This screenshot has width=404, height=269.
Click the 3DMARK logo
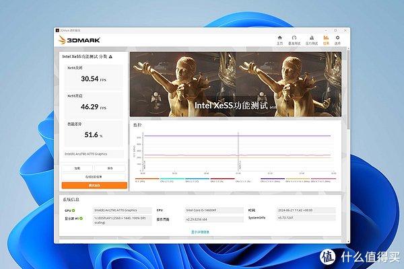pyautogui.click(x=79, y=40)
